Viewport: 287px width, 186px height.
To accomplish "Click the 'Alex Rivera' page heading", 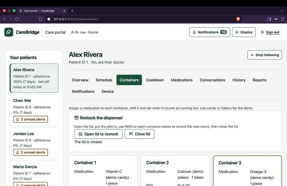I will point(86,55).
